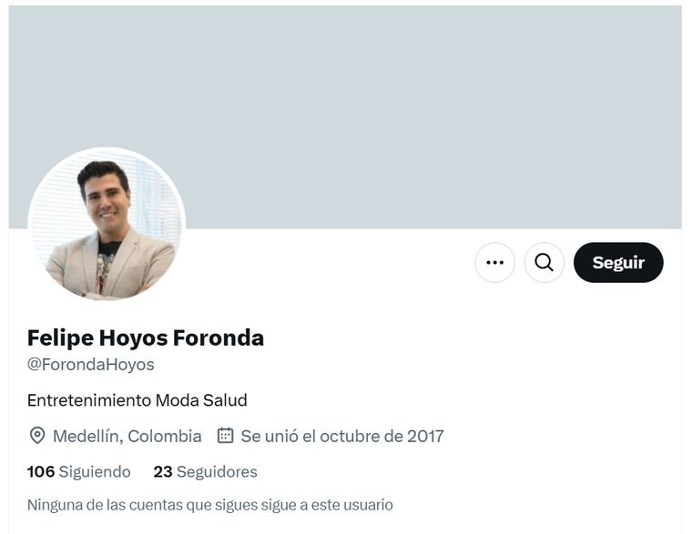Click the 'Ninguna de las cuentas' notice
The width and height of the screenshot is (692, 534).
210,504
